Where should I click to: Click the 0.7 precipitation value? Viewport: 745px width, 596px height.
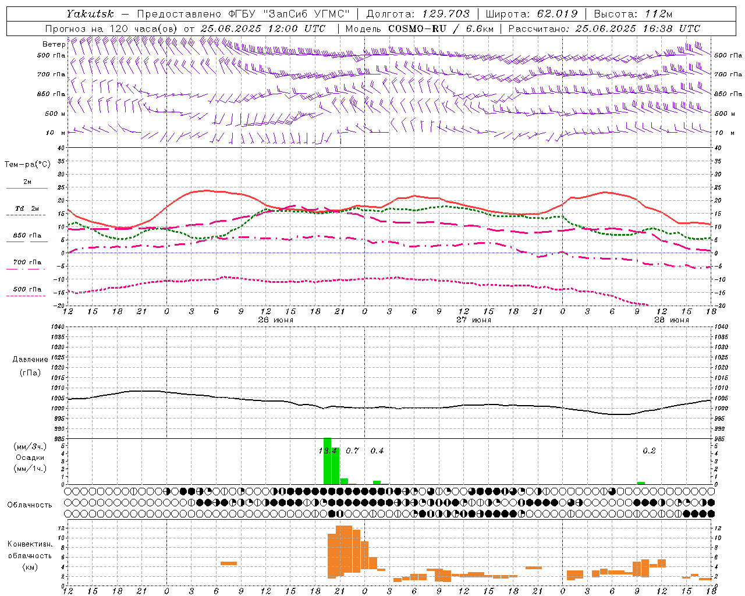coord(352,451)
